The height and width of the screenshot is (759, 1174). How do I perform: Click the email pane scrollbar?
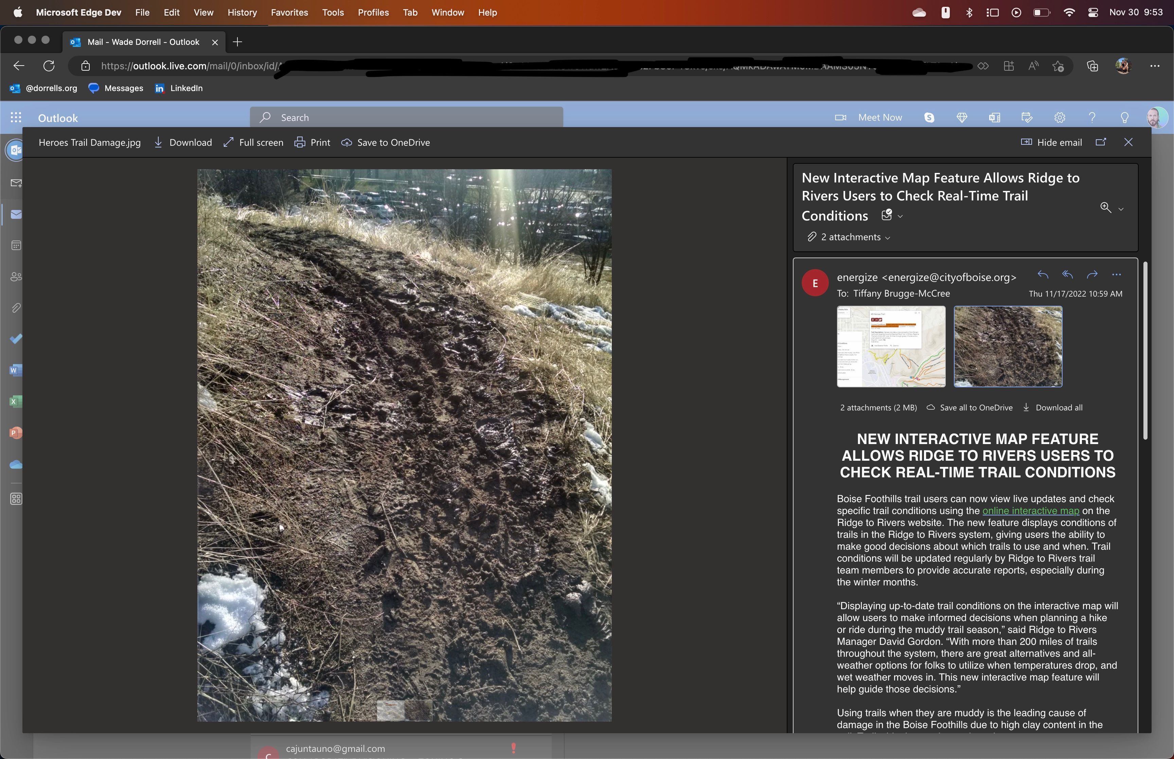click(x=1145, y=350)
